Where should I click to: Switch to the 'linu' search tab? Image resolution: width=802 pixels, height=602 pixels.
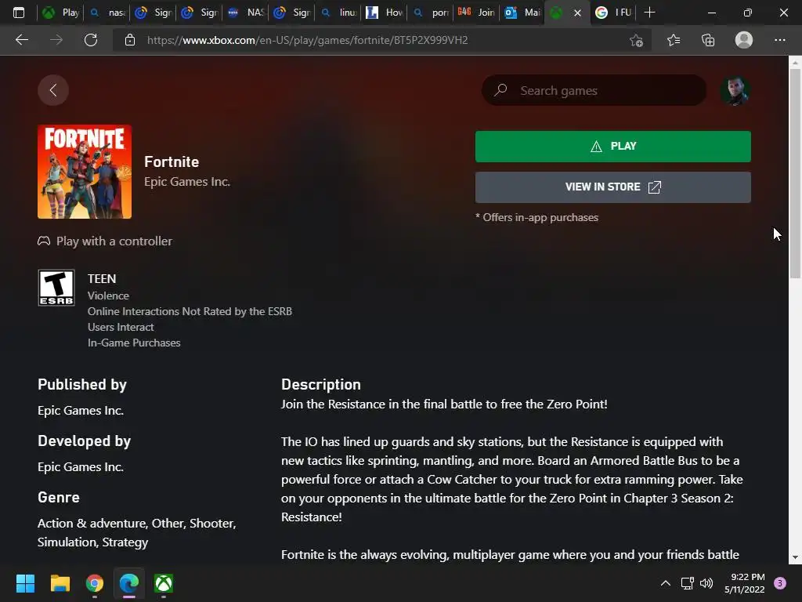click(x=338, y=13)
